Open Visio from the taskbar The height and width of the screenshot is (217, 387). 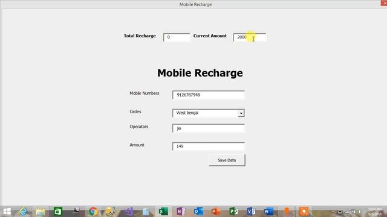click(x=251, y=212)
